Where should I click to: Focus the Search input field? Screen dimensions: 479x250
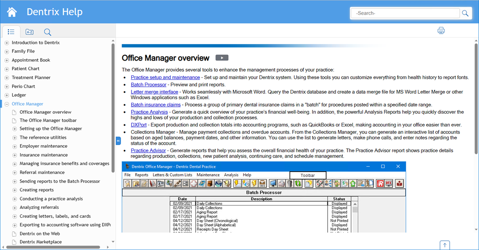tap(405, 13)
